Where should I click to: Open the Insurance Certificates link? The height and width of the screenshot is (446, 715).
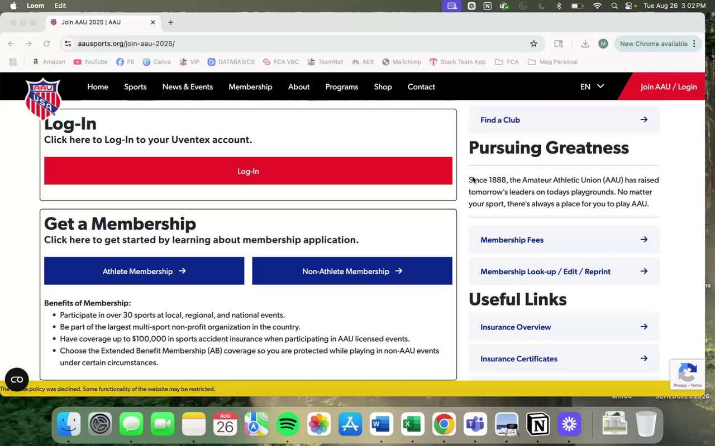[564, 358]
